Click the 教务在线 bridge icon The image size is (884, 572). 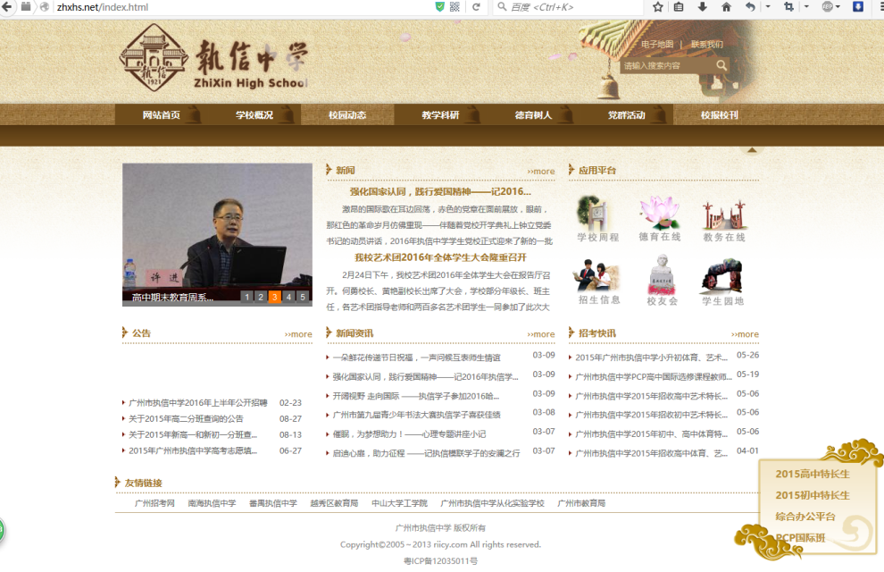pyautogui.click(x=723, y=214)
